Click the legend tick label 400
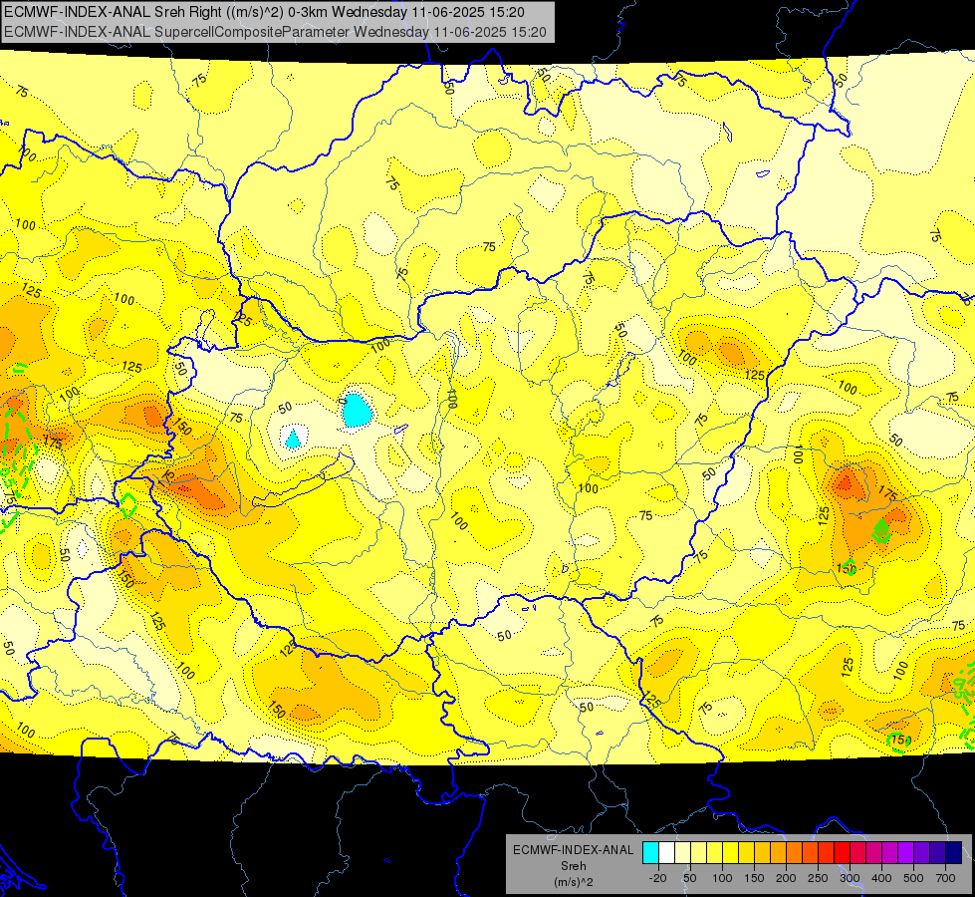Image resolution: width=975 pixels, height=897 pixels. [881, 878]
